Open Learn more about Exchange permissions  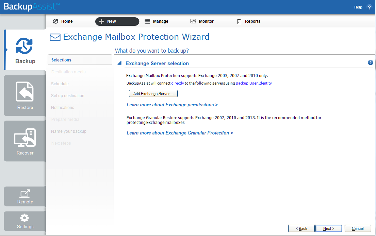click(x=172, y=105)
